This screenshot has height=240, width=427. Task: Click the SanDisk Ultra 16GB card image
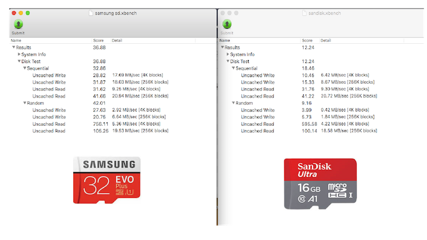click(319, 183)
